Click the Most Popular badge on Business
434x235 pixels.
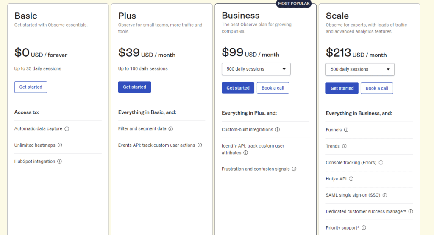(294, 3)
